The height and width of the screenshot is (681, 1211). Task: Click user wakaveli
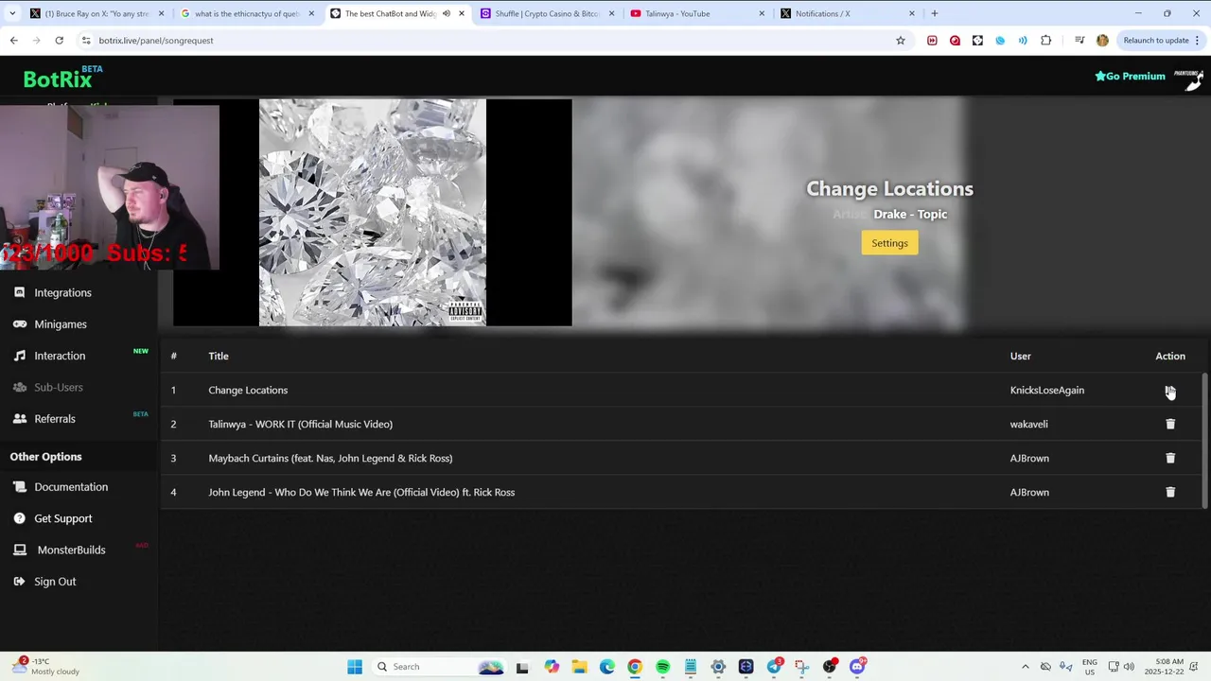[1029, 424]
